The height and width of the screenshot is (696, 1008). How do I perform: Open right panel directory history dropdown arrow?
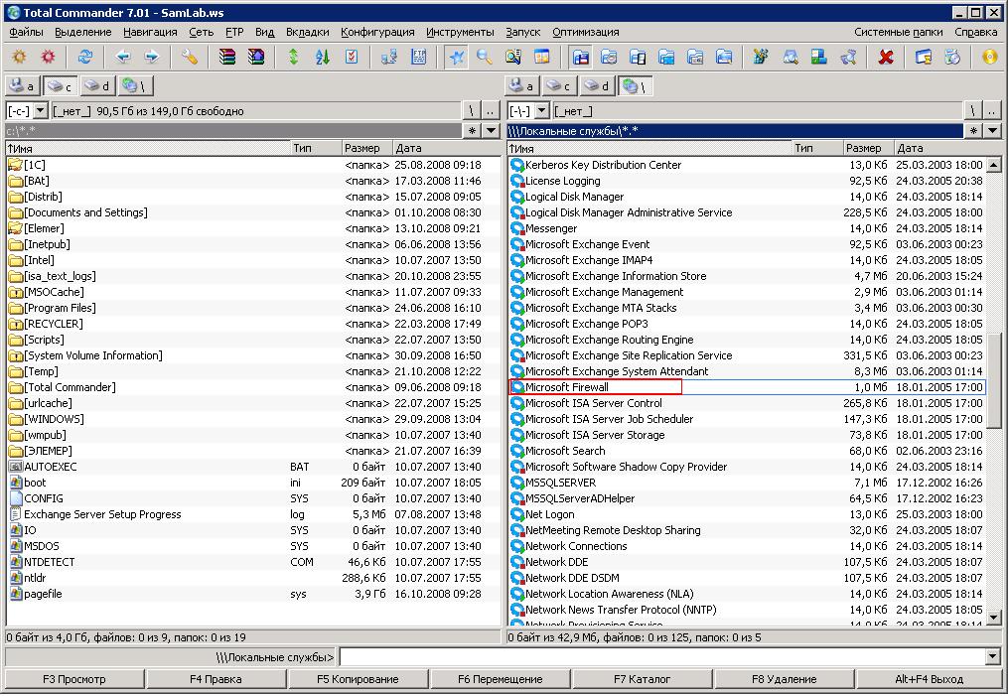[x=992, y=131]
